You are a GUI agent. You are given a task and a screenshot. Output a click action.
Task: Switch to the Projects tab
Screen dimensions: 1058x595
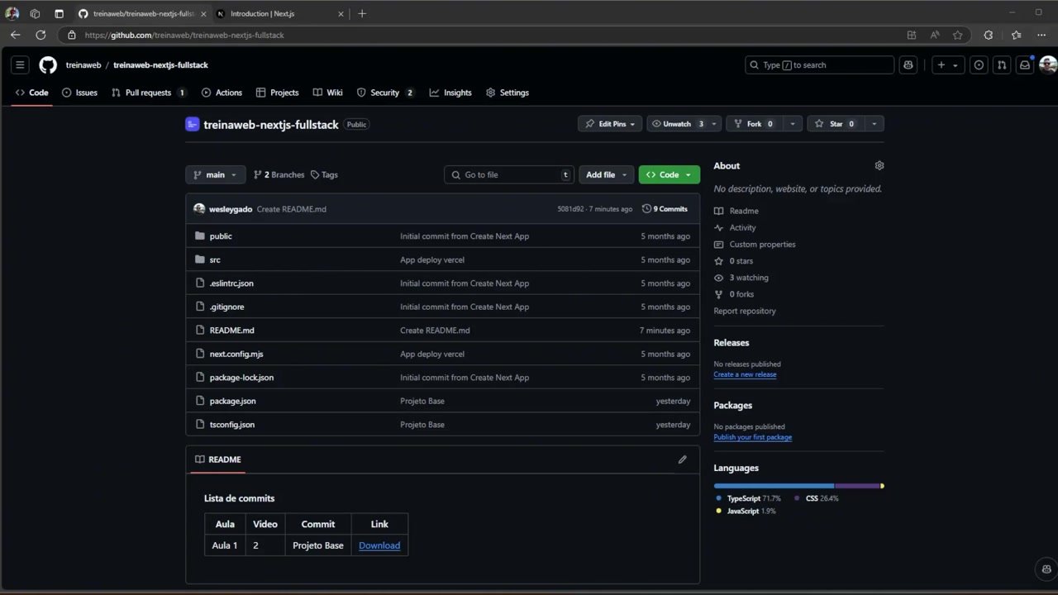click(x=277, y=93)
